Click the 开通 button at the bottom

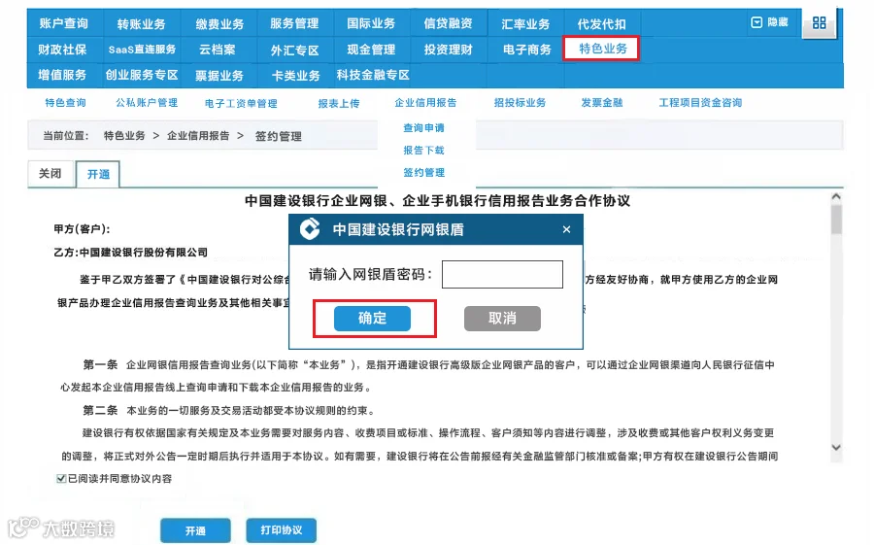[x=195, y=530]
